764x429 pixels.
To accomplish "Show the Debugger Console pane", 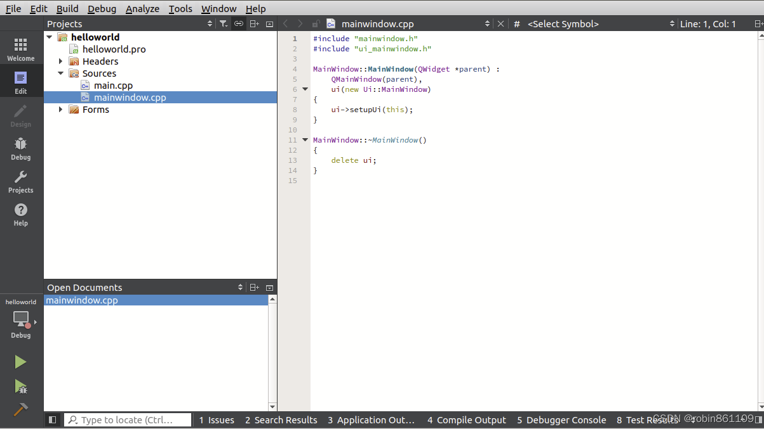I will click(x=561, y=419).
